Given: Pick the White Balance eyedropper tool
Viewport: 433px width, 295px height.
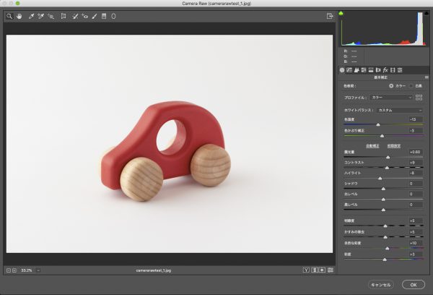Looking at the screenshot, I should pyautogui.click(x=31, y=15).
